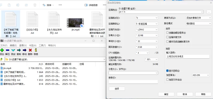The height and width of the screenshot is (99, 213).
Task: Click the blue Extract (解压) icon
Action: pyautogui.click(x=8, y=50)
